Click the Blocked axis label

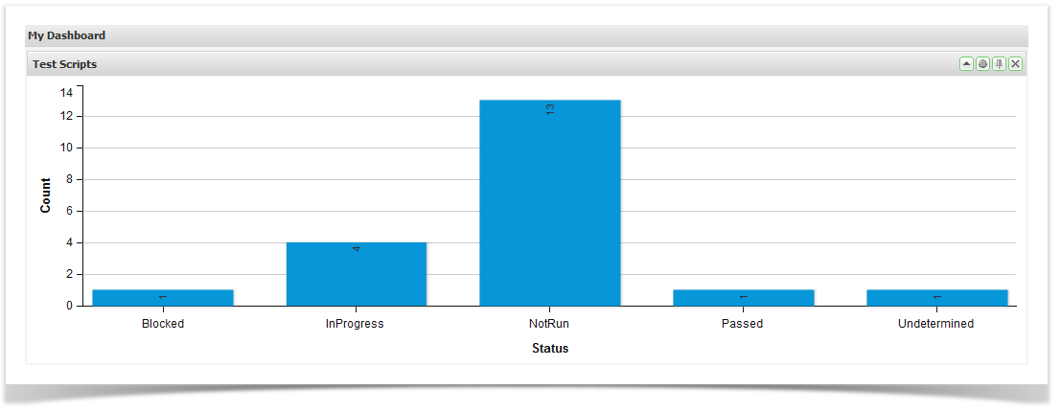(163, 324)
